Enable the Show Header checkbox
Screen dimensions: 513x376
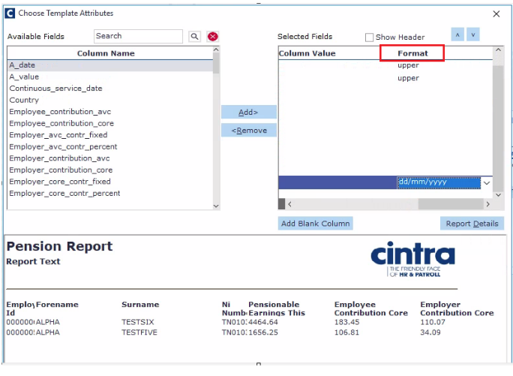coord(369,38)
